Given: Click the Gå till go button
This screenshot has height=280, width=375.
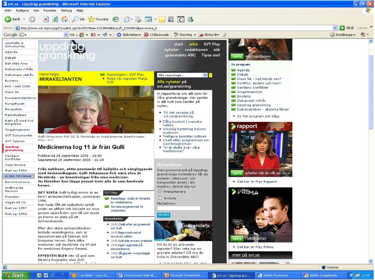Looking at the screenshot, I should pos(346,28).
